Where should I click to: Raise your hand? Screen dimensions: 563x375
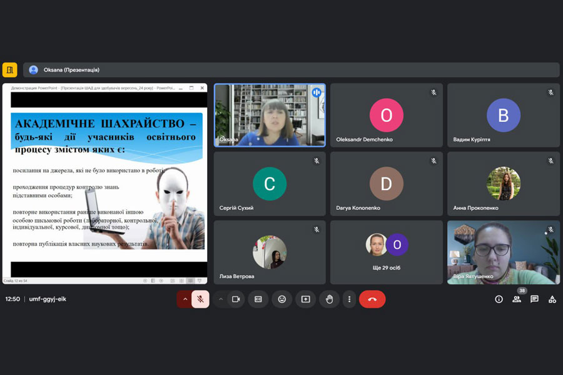(x=329, y=299)
